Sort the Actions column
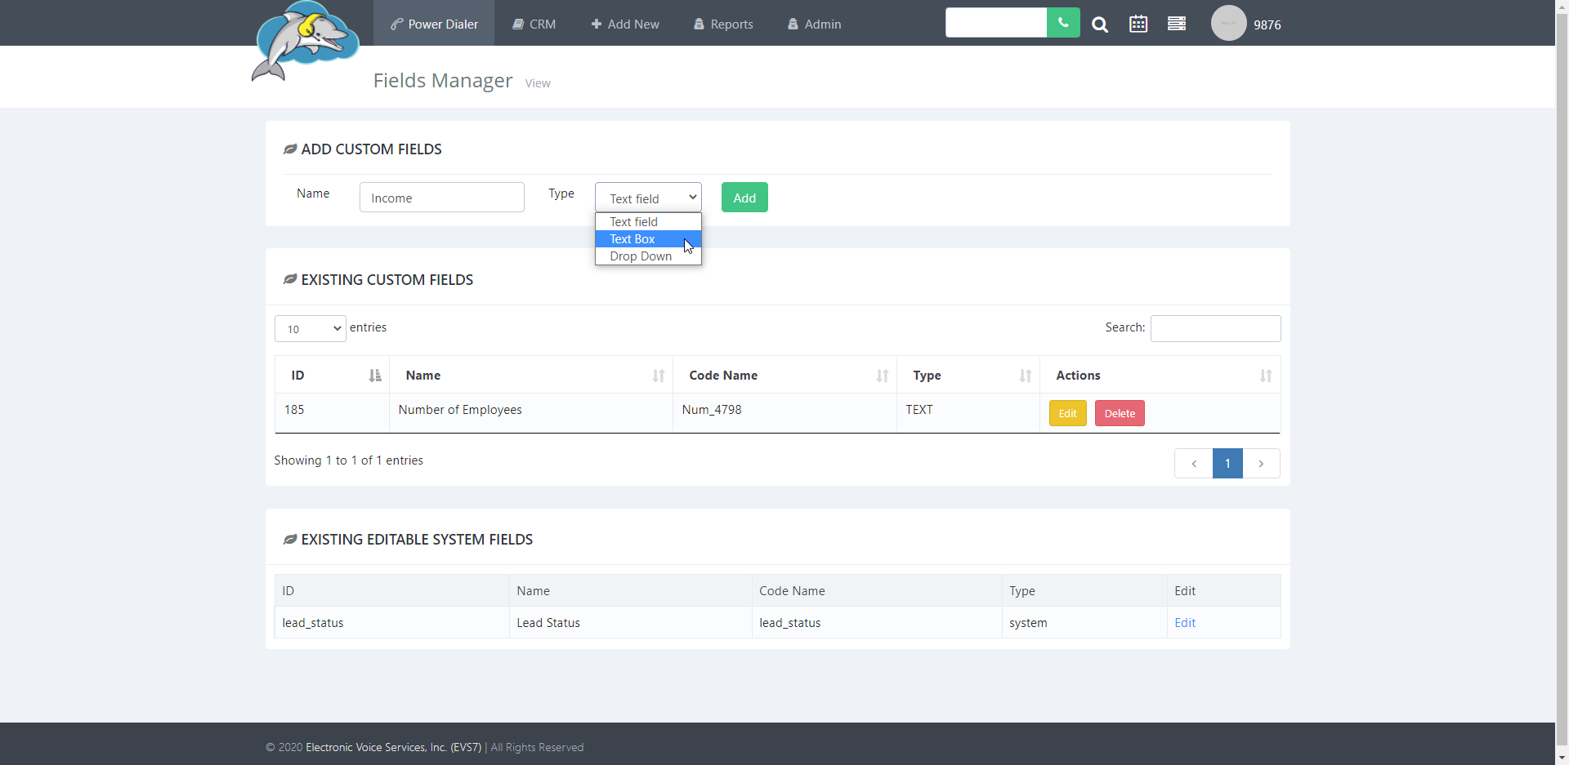The width and height of the screenshot is (1569, 765). 1266,376
